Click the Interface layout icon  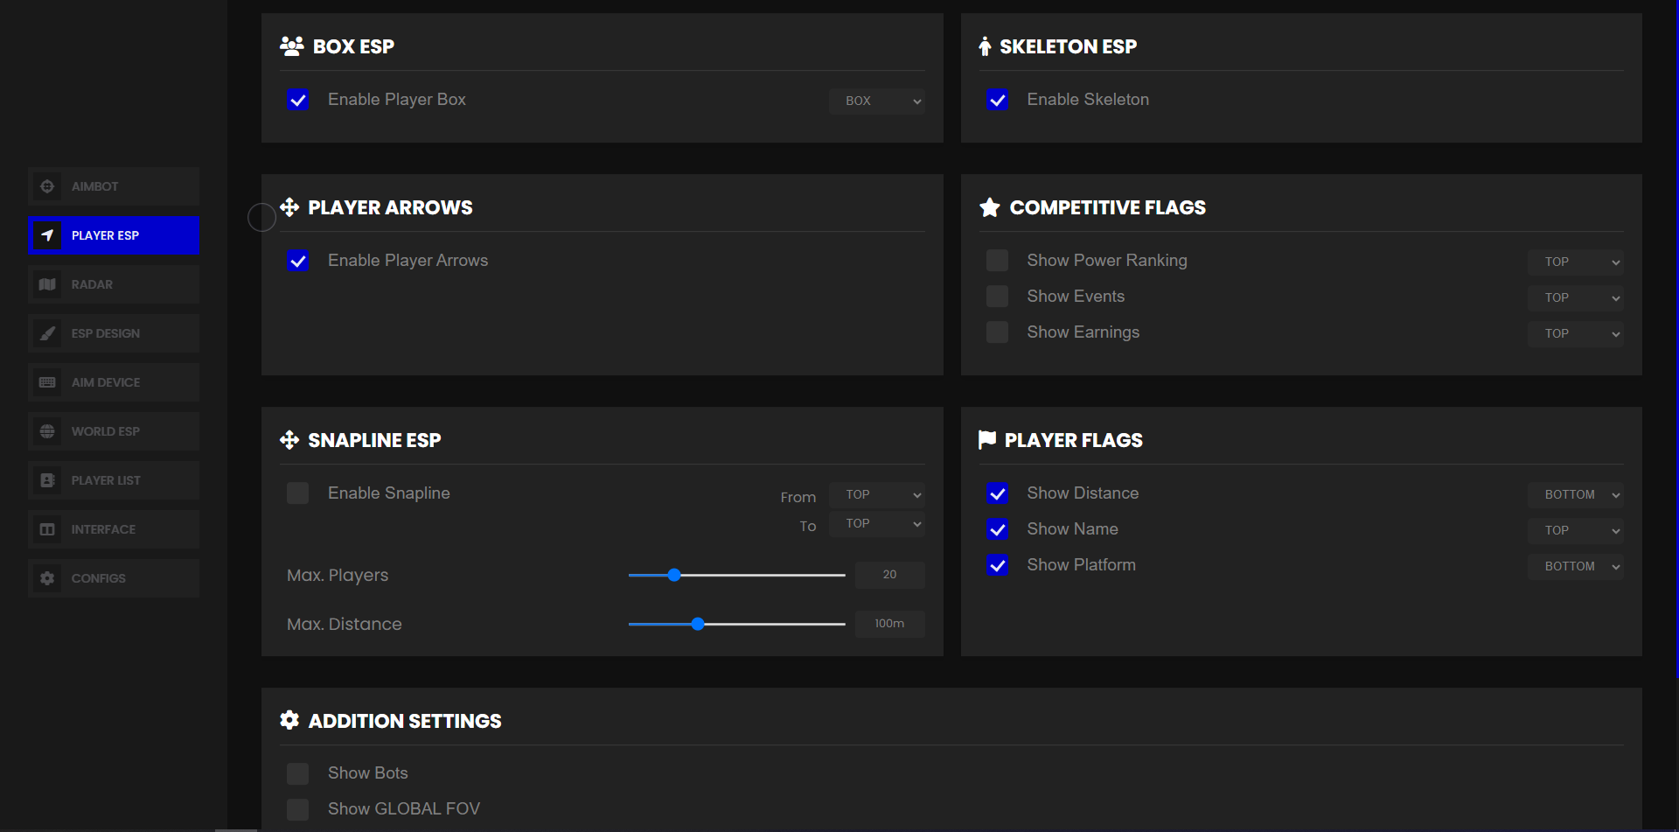click(x=47, y=529)
